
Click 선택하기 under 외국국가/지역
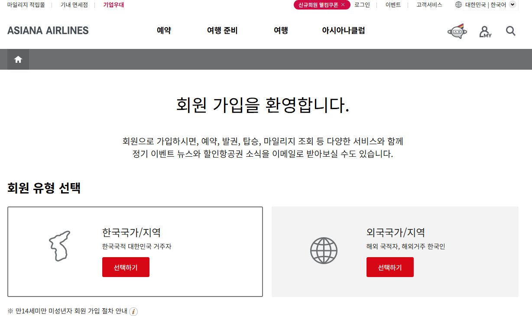click(390, 267)
